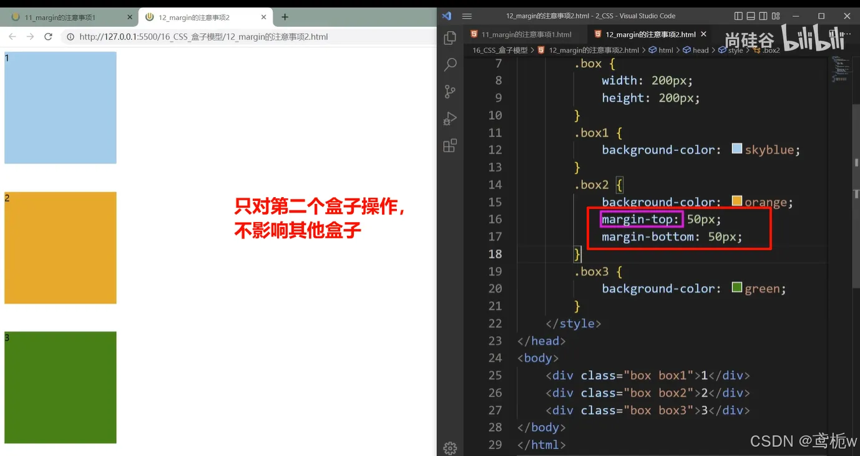Reload the browser page
Screen dimensions: 860x456
48,37
